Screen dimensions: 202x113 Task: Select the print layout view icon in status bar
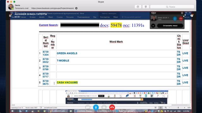[161, 108]
